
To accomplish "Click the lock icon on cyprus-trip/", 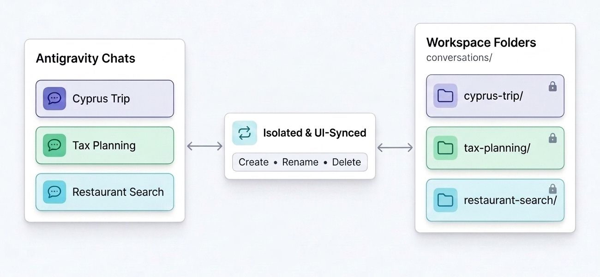I will pyautogui.click(x=552, y=86).
